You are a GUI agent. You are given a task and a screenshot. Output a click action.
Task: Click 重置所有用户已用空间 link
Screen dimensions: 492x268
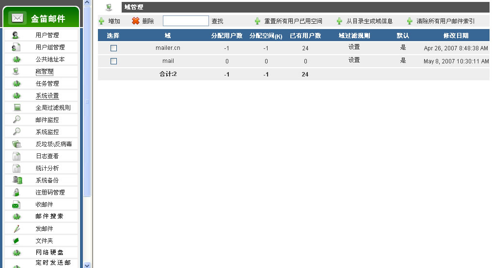[x=293, y=21]
